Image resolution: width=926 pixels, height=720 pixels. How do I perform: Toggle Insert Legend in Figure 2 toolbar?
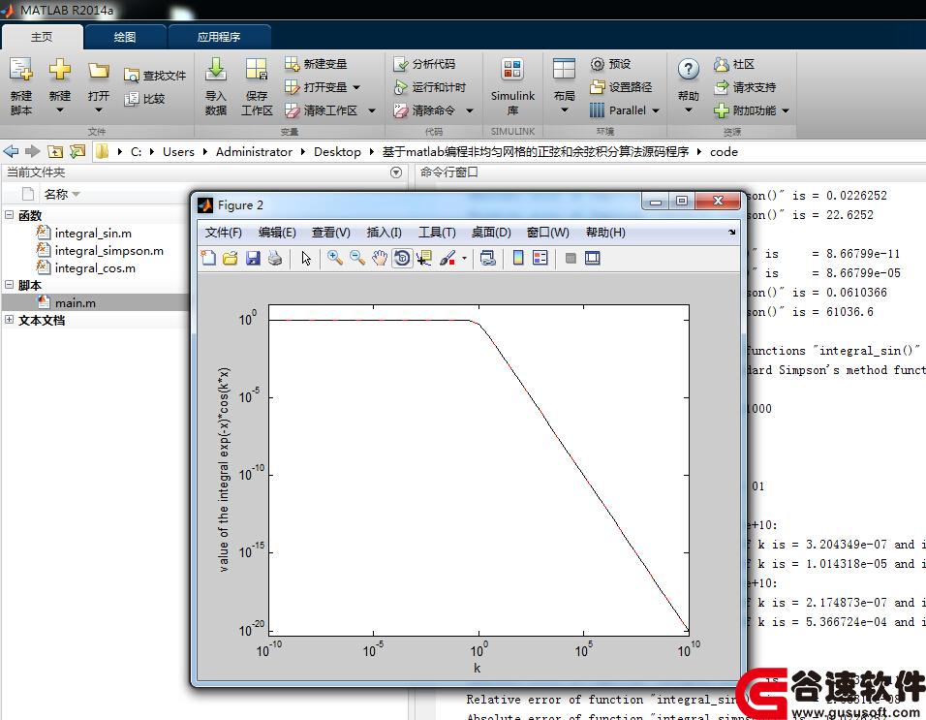click(x=540, y=258)
